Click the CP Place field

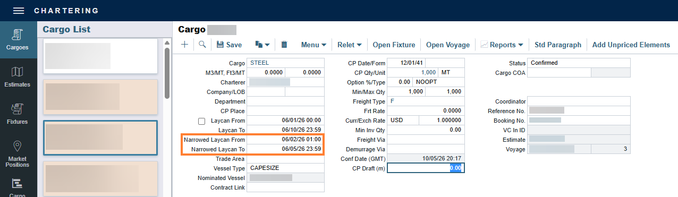point(285,111)
